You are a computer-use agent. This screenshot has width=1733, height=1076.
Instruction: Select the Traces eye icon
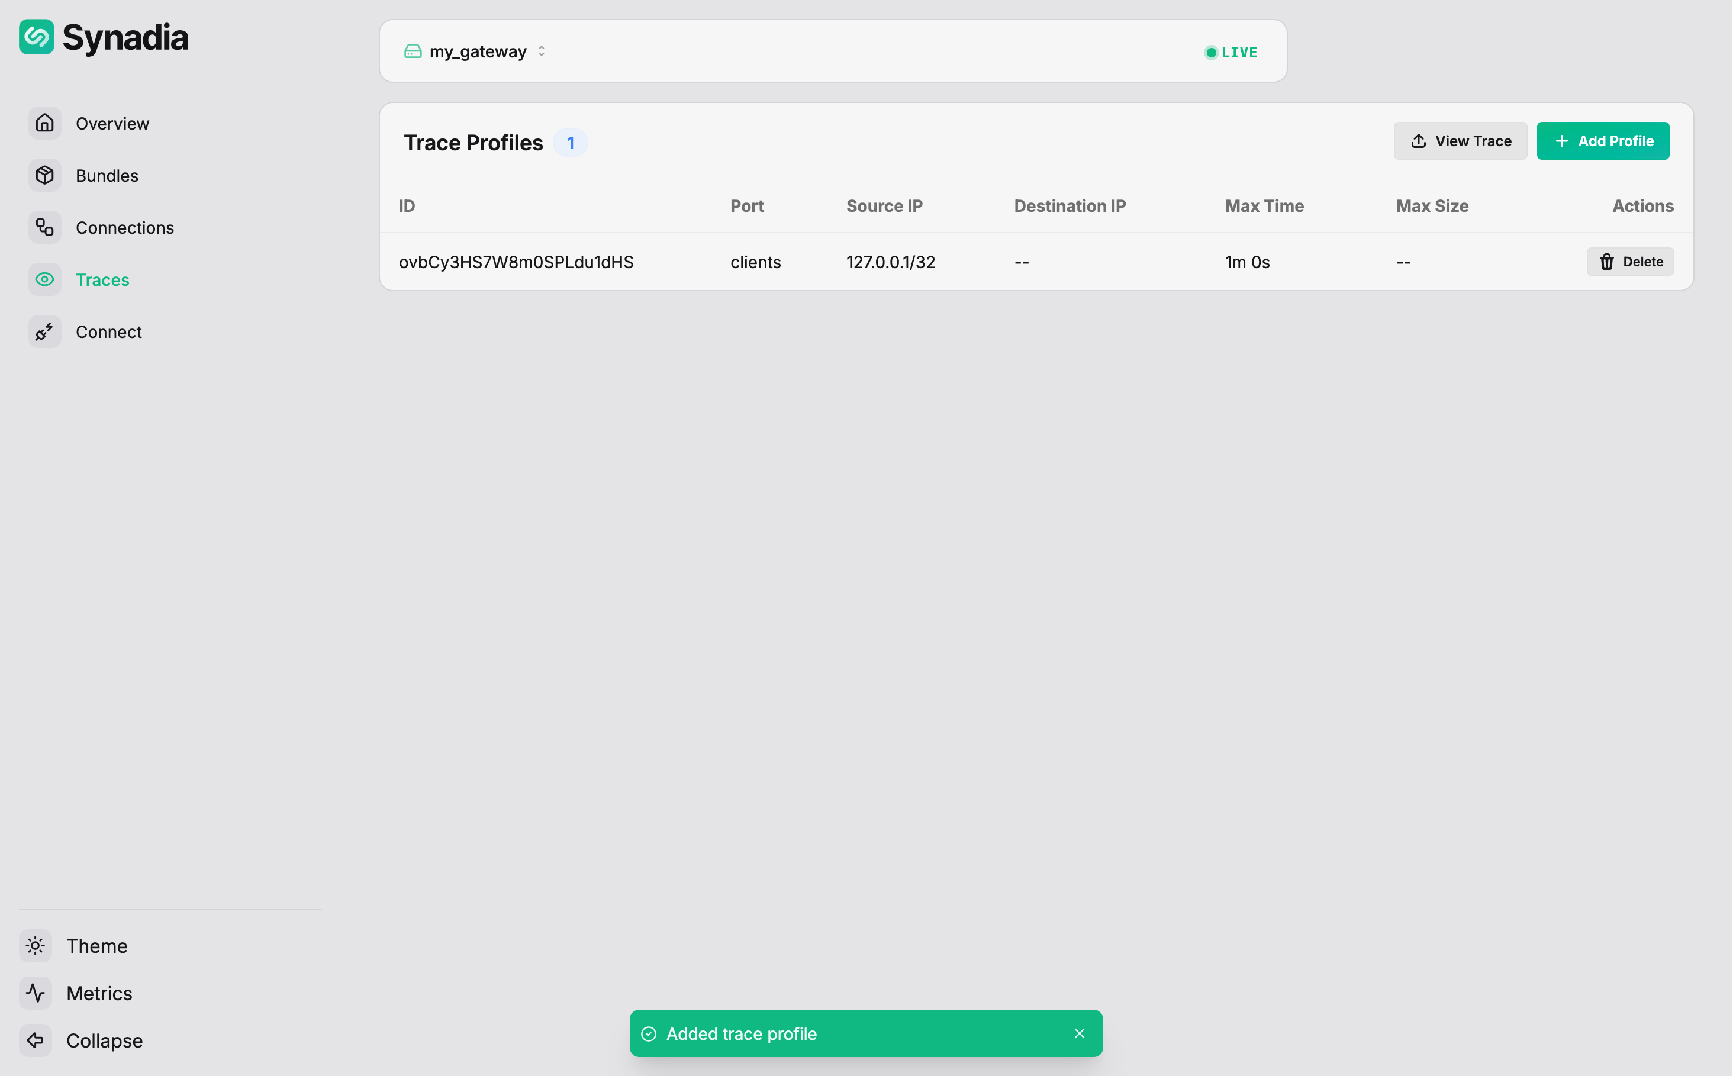(45, 280)
